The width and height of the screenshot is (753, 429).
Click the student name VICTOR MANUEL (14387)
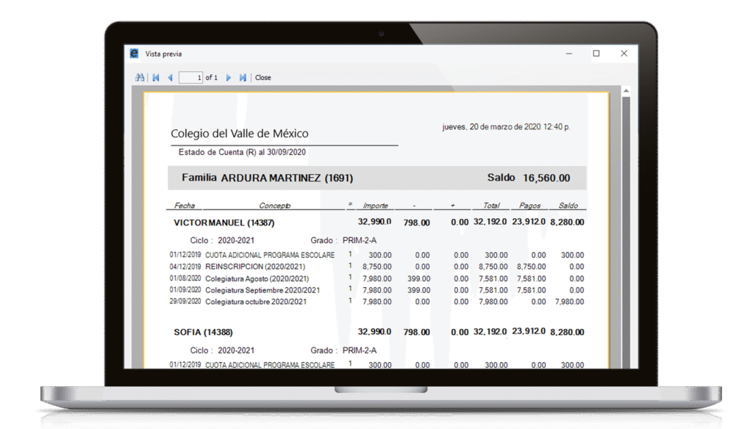click(214, 222)
